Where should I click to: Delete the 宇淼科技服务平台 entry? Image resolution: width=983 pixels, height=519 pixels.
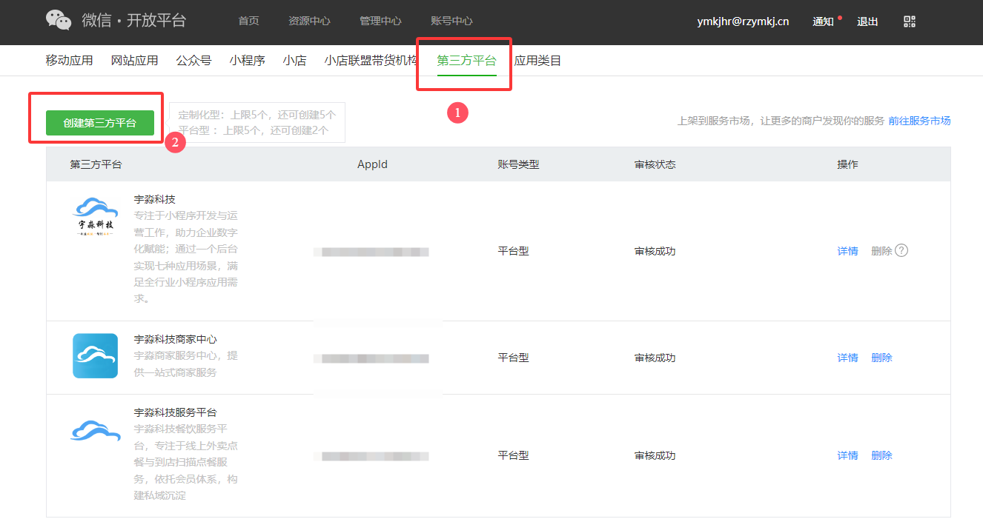point(881,455)
